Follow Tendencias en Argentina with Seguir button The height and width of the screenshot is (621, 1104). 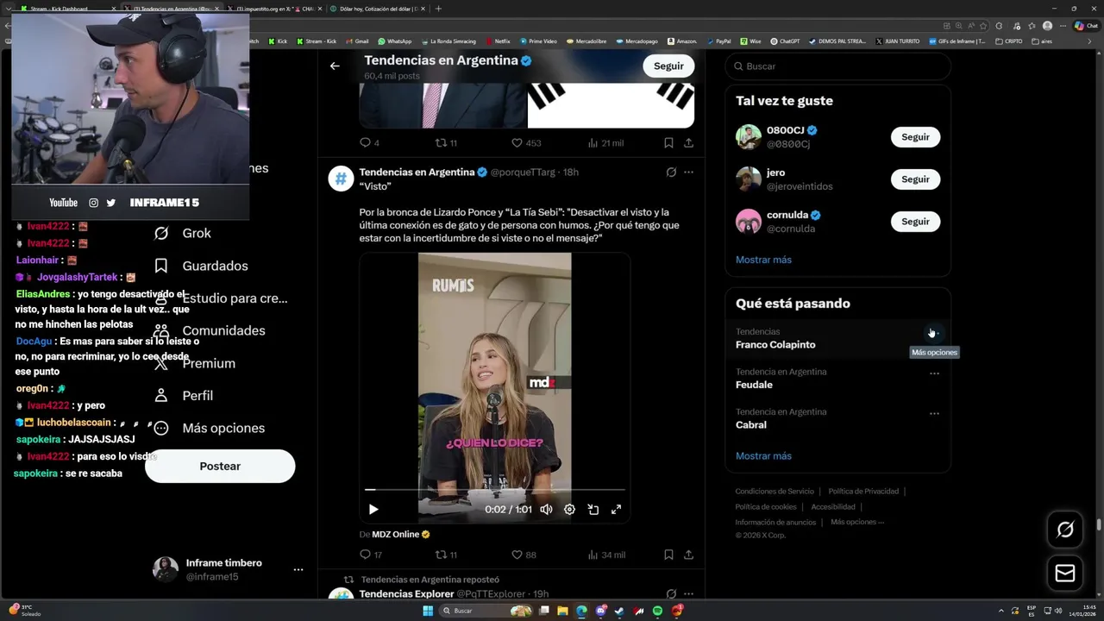[x=668, y=66]
